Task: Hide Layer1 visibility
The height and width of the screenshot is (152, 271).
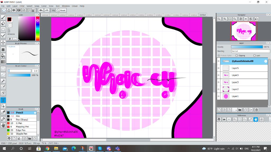Action: [218, 96]
